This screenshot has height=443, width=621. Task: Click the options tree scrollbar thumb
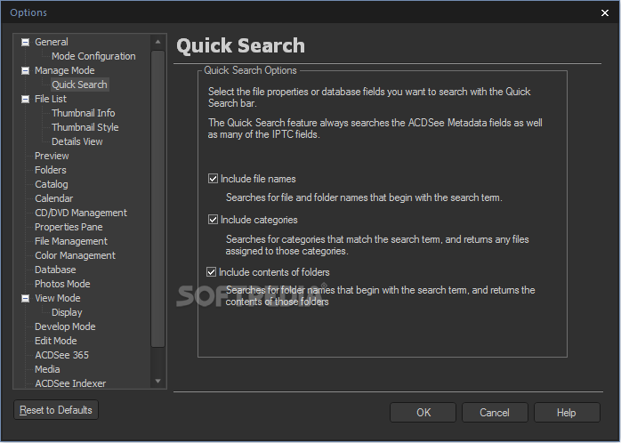pyautogui.click(x=158, y=198)
